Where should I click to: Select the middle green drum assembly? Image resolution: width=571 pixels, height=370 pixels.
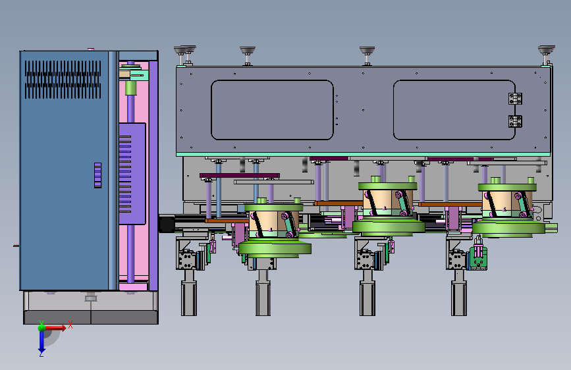coord(388,207)
